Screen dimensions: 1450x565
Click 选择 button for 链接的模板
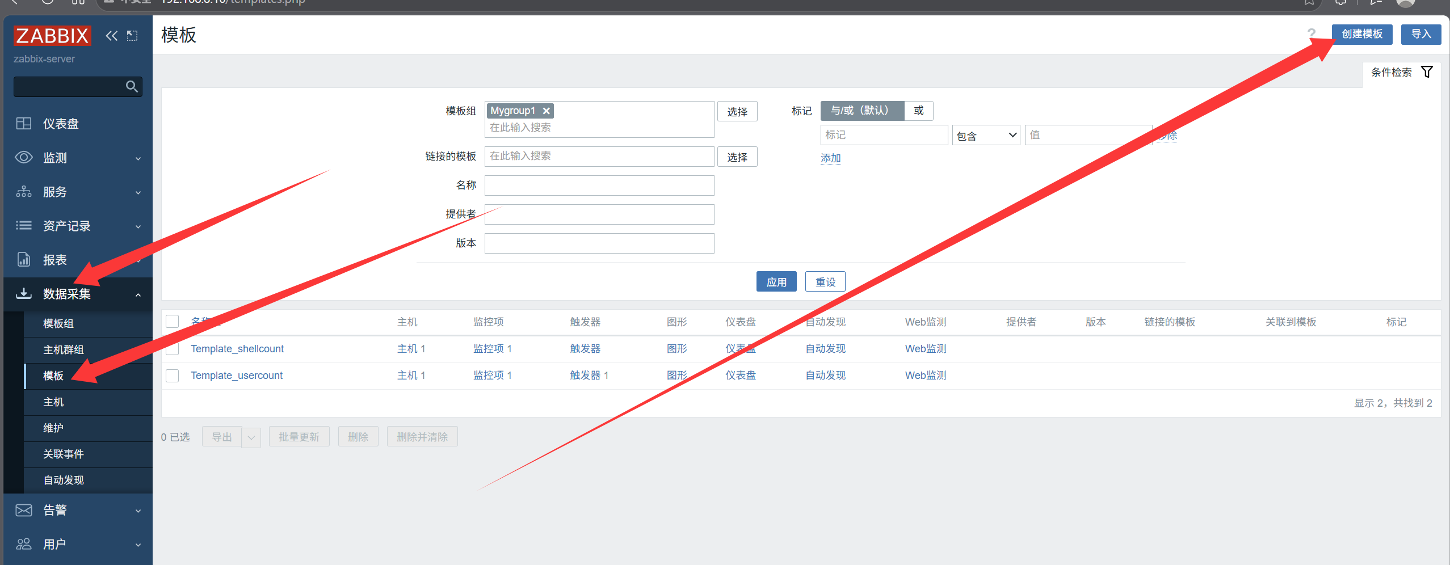737,157
